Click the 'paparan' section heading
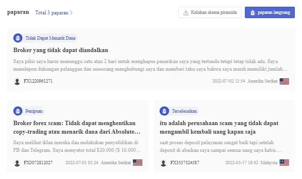This screenshot has height=179, width=302. click(18, 12)
